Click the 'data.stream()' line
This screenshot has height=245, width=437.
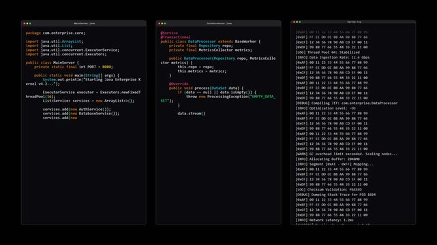(x=192, y=114)
